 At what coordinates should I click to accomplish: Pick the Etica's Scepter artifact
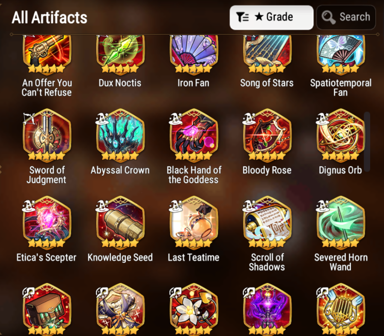[x=47, y=223]
